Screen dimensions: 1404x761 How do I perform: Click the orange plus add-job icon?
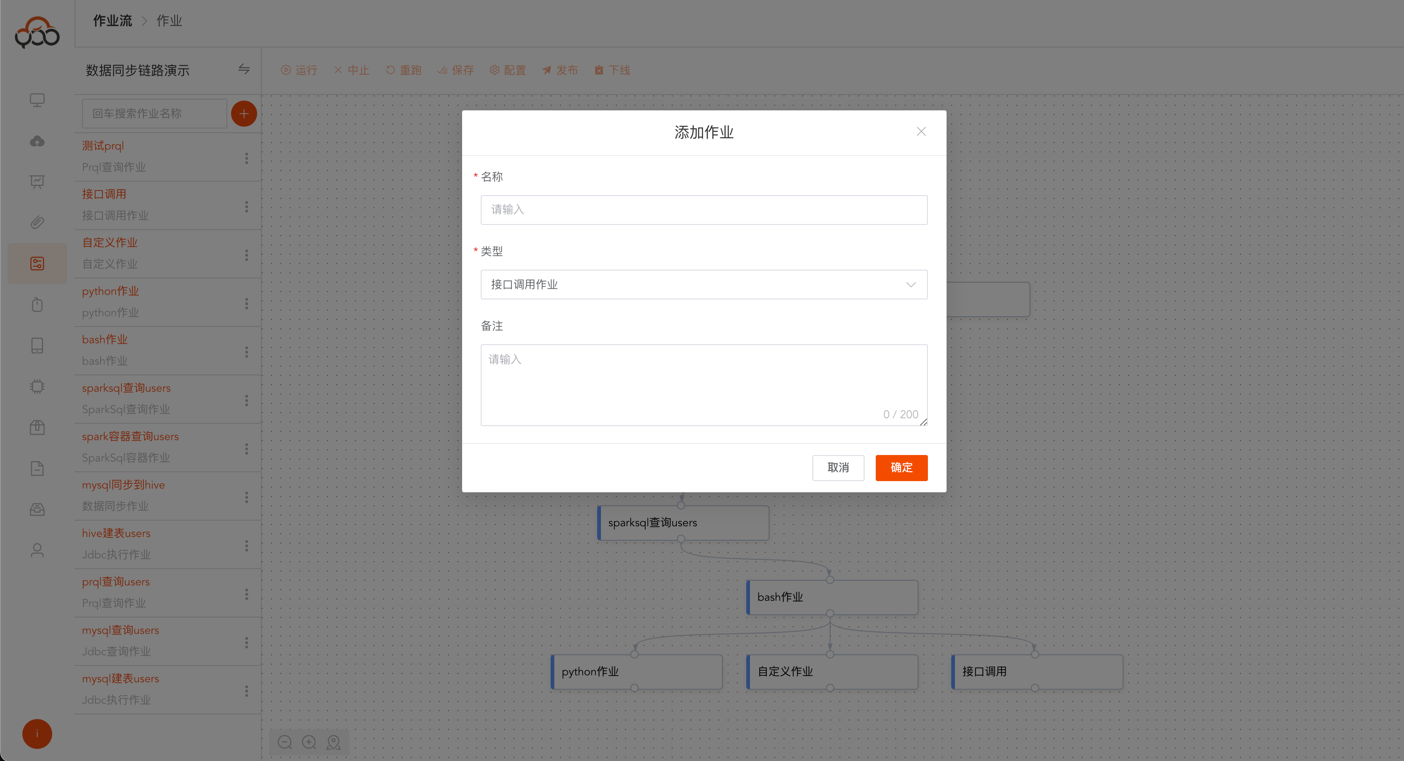click(x=244, y=113)
